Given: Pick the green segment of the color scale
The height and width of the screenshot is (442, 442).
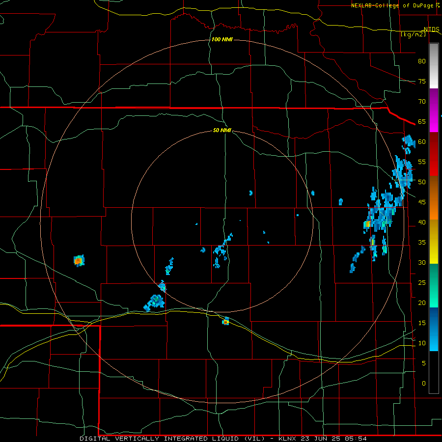Looking at the screenshot, I should click(x=434, y=285).
